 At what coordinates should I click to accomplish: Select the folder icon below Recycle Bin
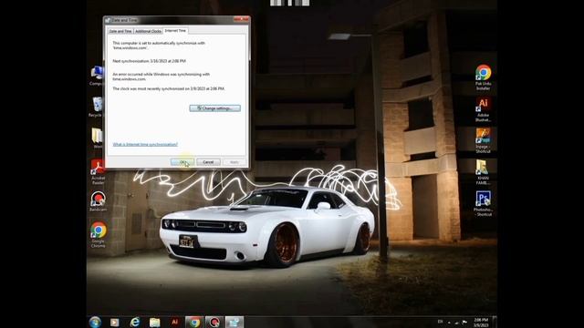point(98,138)
